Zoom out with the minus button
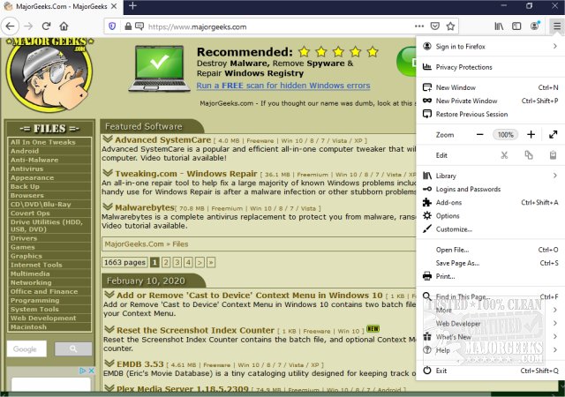The width and height of the screenshot is (565, 397). [x=479, y=135]
